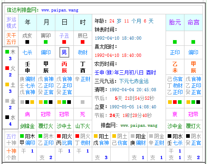Viewport: 207px width, 164px height.
Task: Click the 壬申 year pillar
Action: (27, 67)
